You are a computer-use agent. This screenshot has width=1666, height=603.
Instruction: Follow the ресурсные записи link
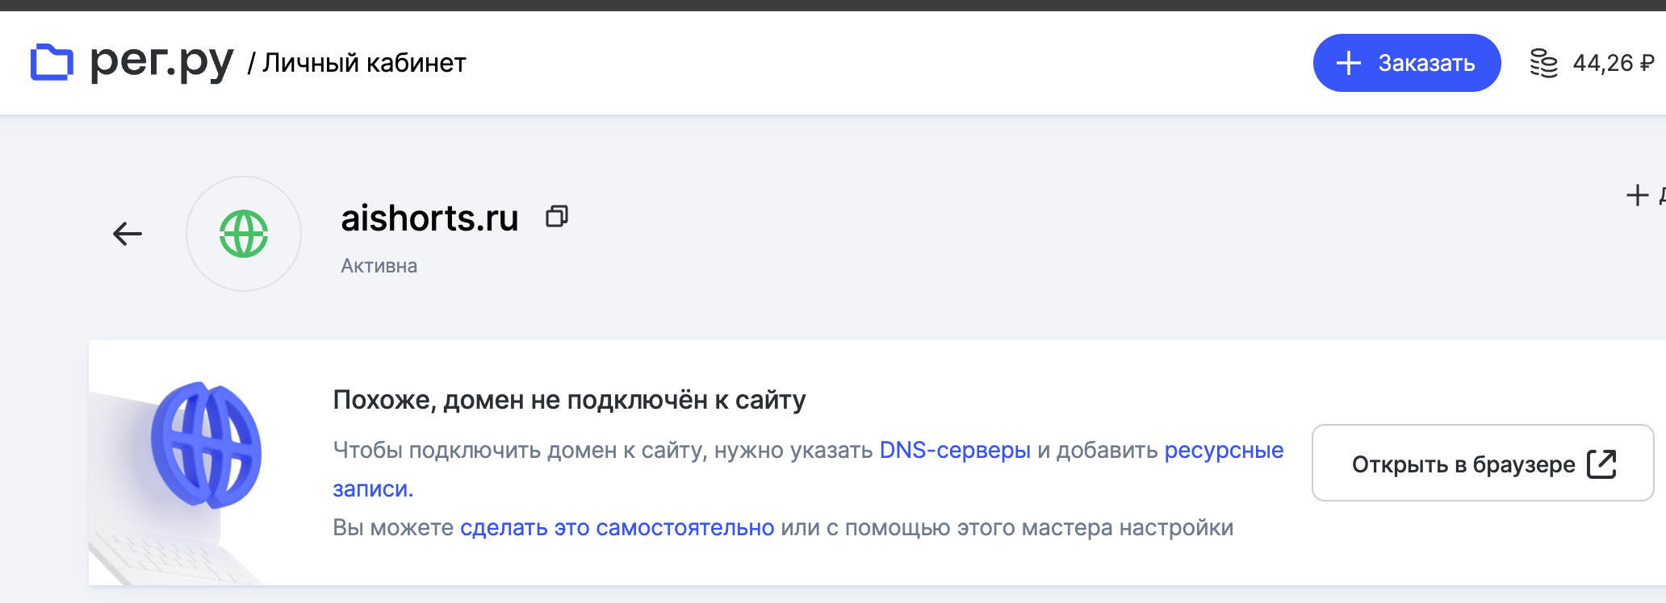1224,450
